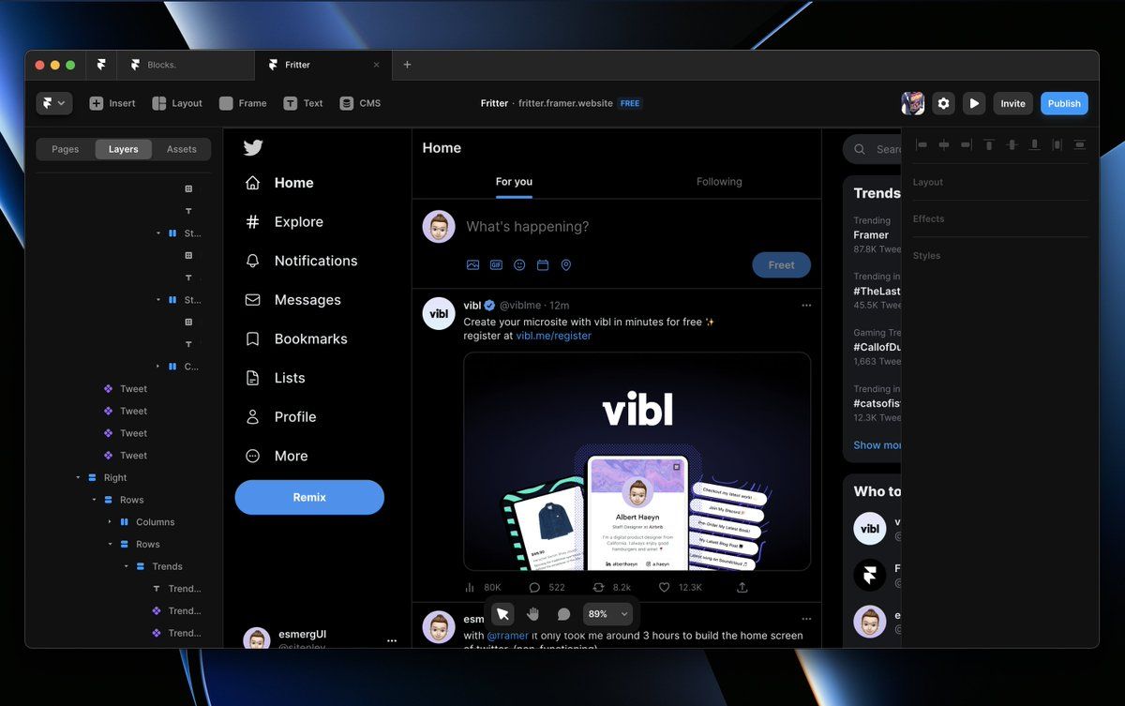Image resolution: width=1125 pixels, height=706 pixels.
Task: Open the Layout tool in toolbar
Action: point(159,103)
